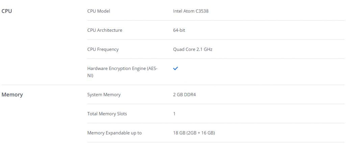Select the CPU section heading
This screenshot has height=145, width=346.
pyautogui.click(x=7, y=11)
